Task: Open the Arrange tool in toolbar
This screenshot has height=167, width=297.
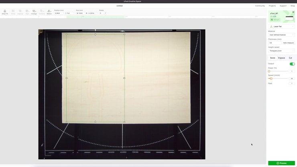Action: pos(34,12)
